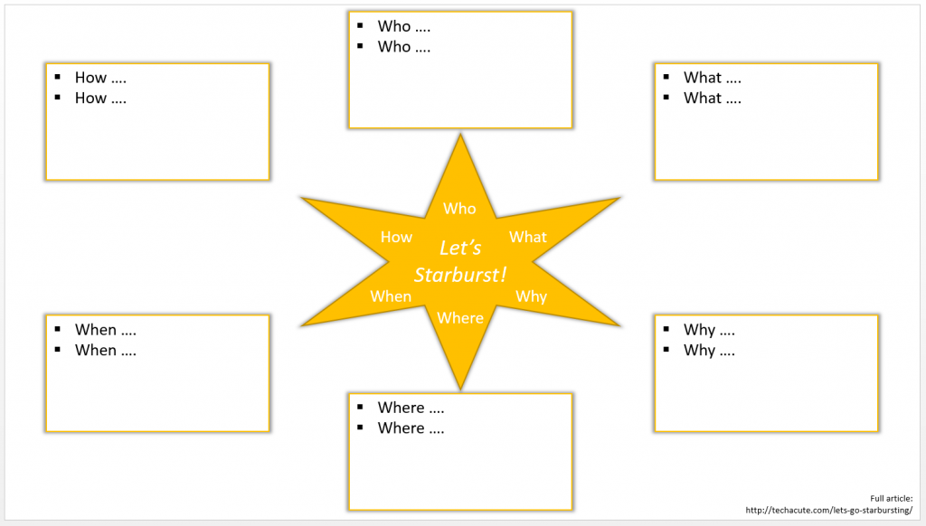Click the 'Full article:' caption text
Viewport: 926px width, 526px height.
[x=891, y=498]
